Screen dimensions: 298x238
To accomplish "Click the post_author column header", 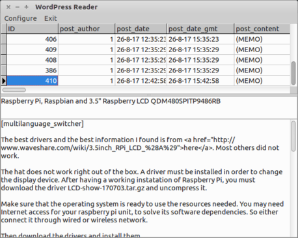I will 87,29.
